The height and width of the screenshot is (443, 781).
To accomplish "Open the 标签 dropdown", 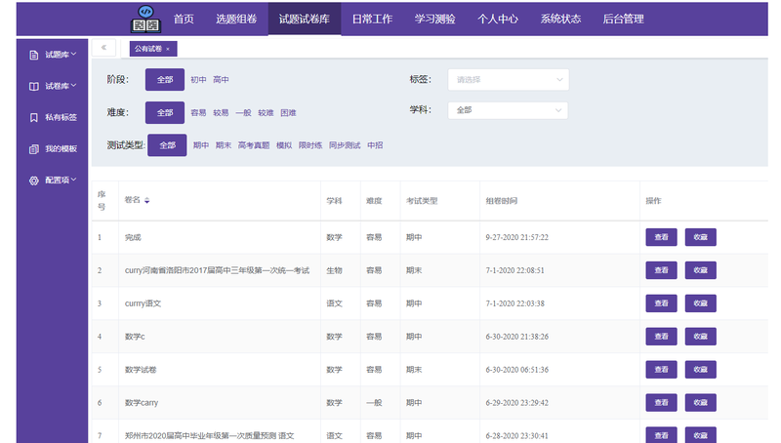I will pos(508,80).
